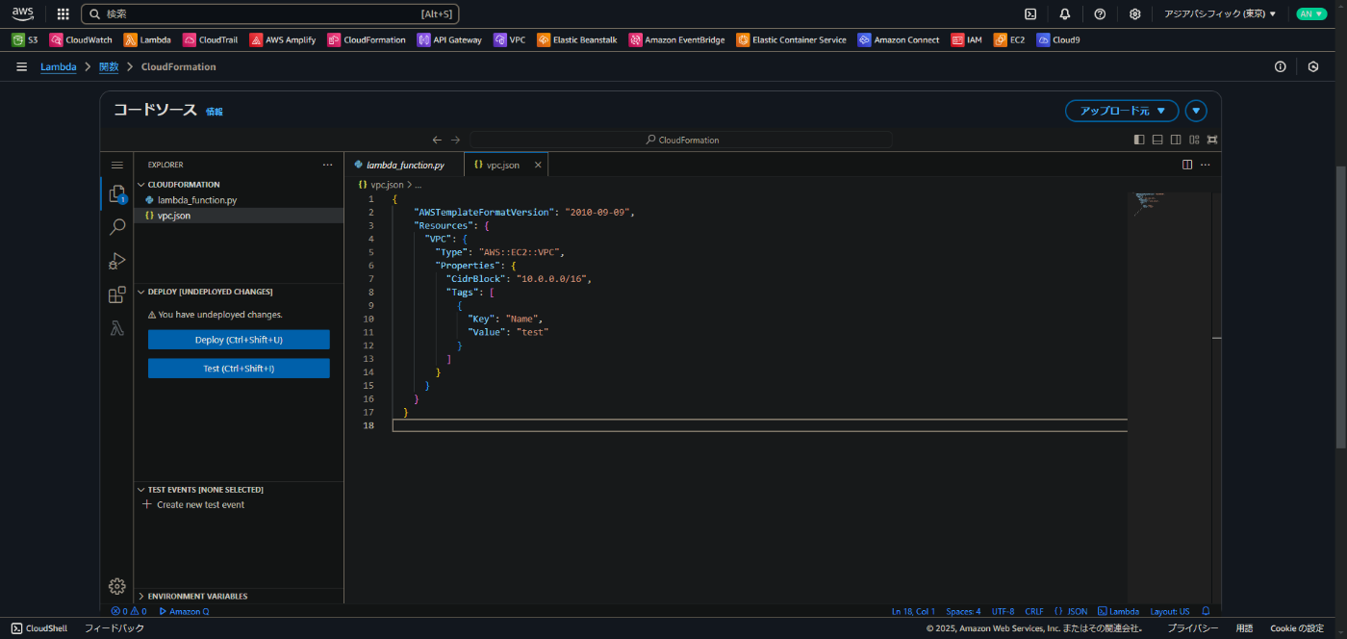
Task: Open the アップロード元 dropdown
Action: coord(1122,111)
